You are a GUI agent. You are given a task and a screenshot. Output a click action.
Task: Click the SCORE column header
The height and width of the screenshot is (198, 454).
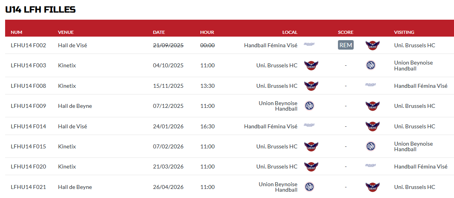tap(345, 32)
